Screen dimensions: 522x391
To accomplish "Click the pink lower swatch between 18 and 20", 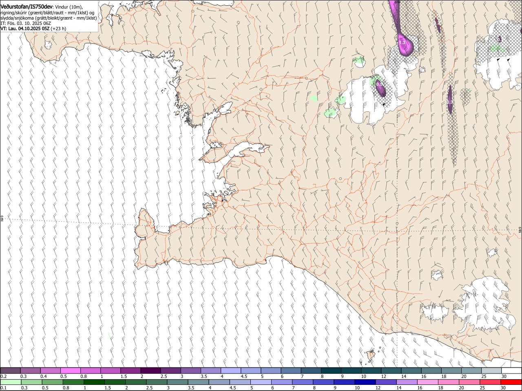I will coord(448,382).
